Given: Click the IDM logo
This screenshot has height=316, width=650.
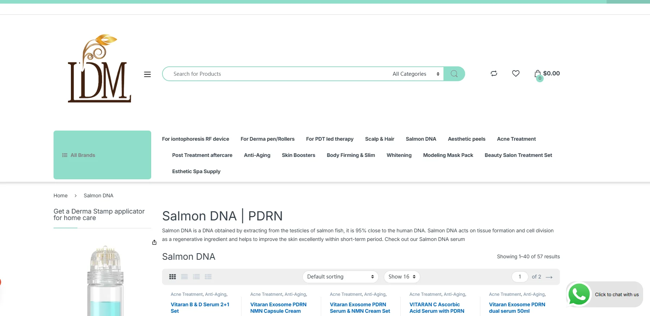Looking at the screenshot, I should coord(99,69).
